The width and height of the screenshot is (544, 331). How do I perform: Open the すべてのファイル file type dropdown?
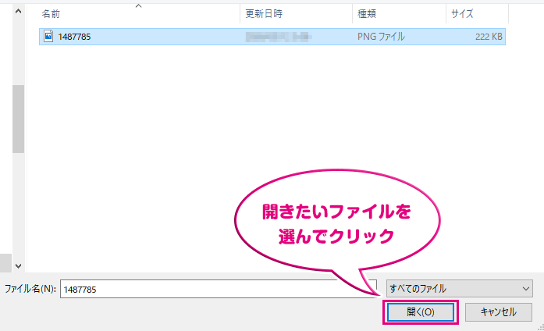(x=460, y=289)
